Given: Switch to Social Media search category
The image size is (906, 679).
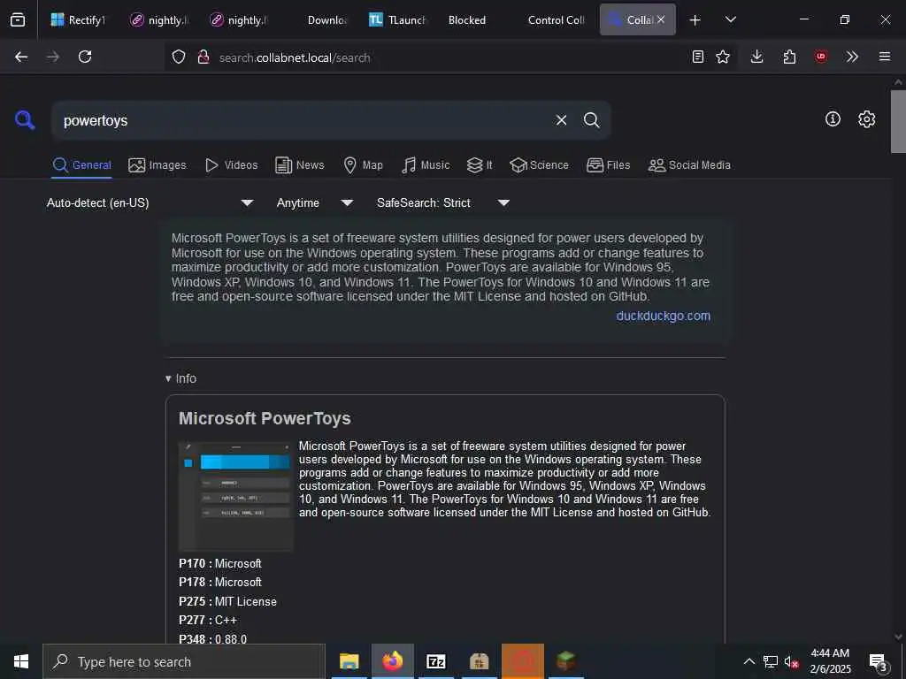Looking at the screenshot, I should (x=689, y=165).
